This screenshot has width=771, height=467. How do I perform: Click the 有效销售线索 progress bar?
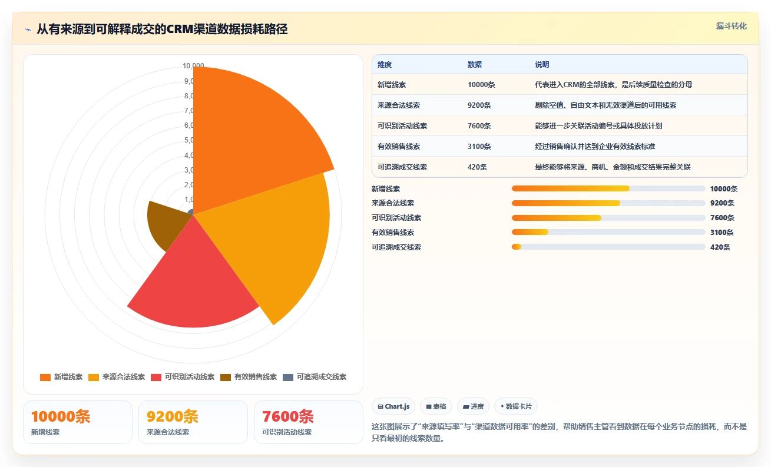point(608,232)
